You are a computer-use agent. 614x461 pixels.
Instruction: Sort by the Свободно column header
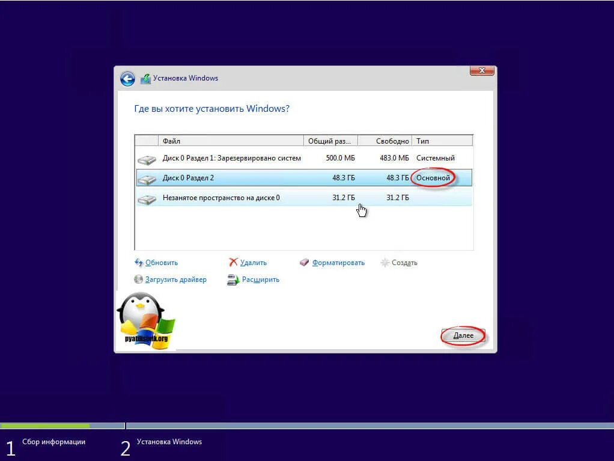pos(385,141)
